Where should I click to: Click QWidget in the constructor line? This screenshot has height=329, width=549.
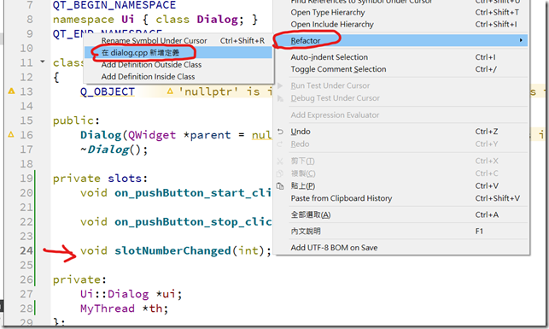[152, 135]
